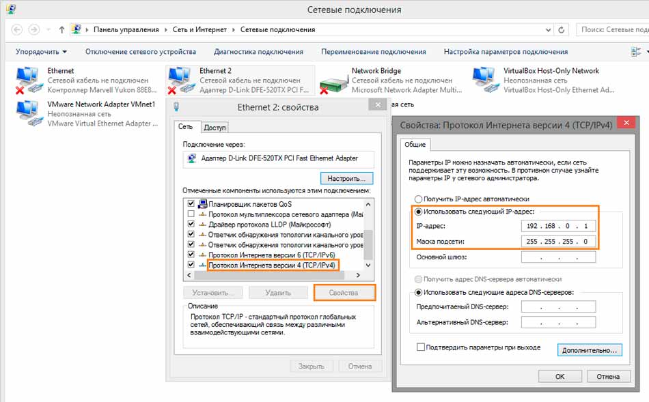The image size is (649, 402).
Task: Expand the address bar history dropdown
Action: click(548, 30)
